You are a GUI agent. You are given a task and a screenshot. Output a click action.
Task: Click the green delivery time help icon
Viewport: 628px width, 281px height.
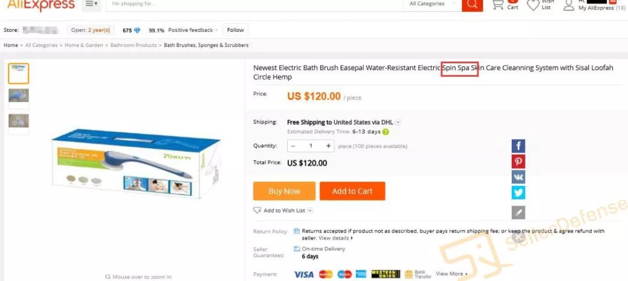tap(386, 132)
